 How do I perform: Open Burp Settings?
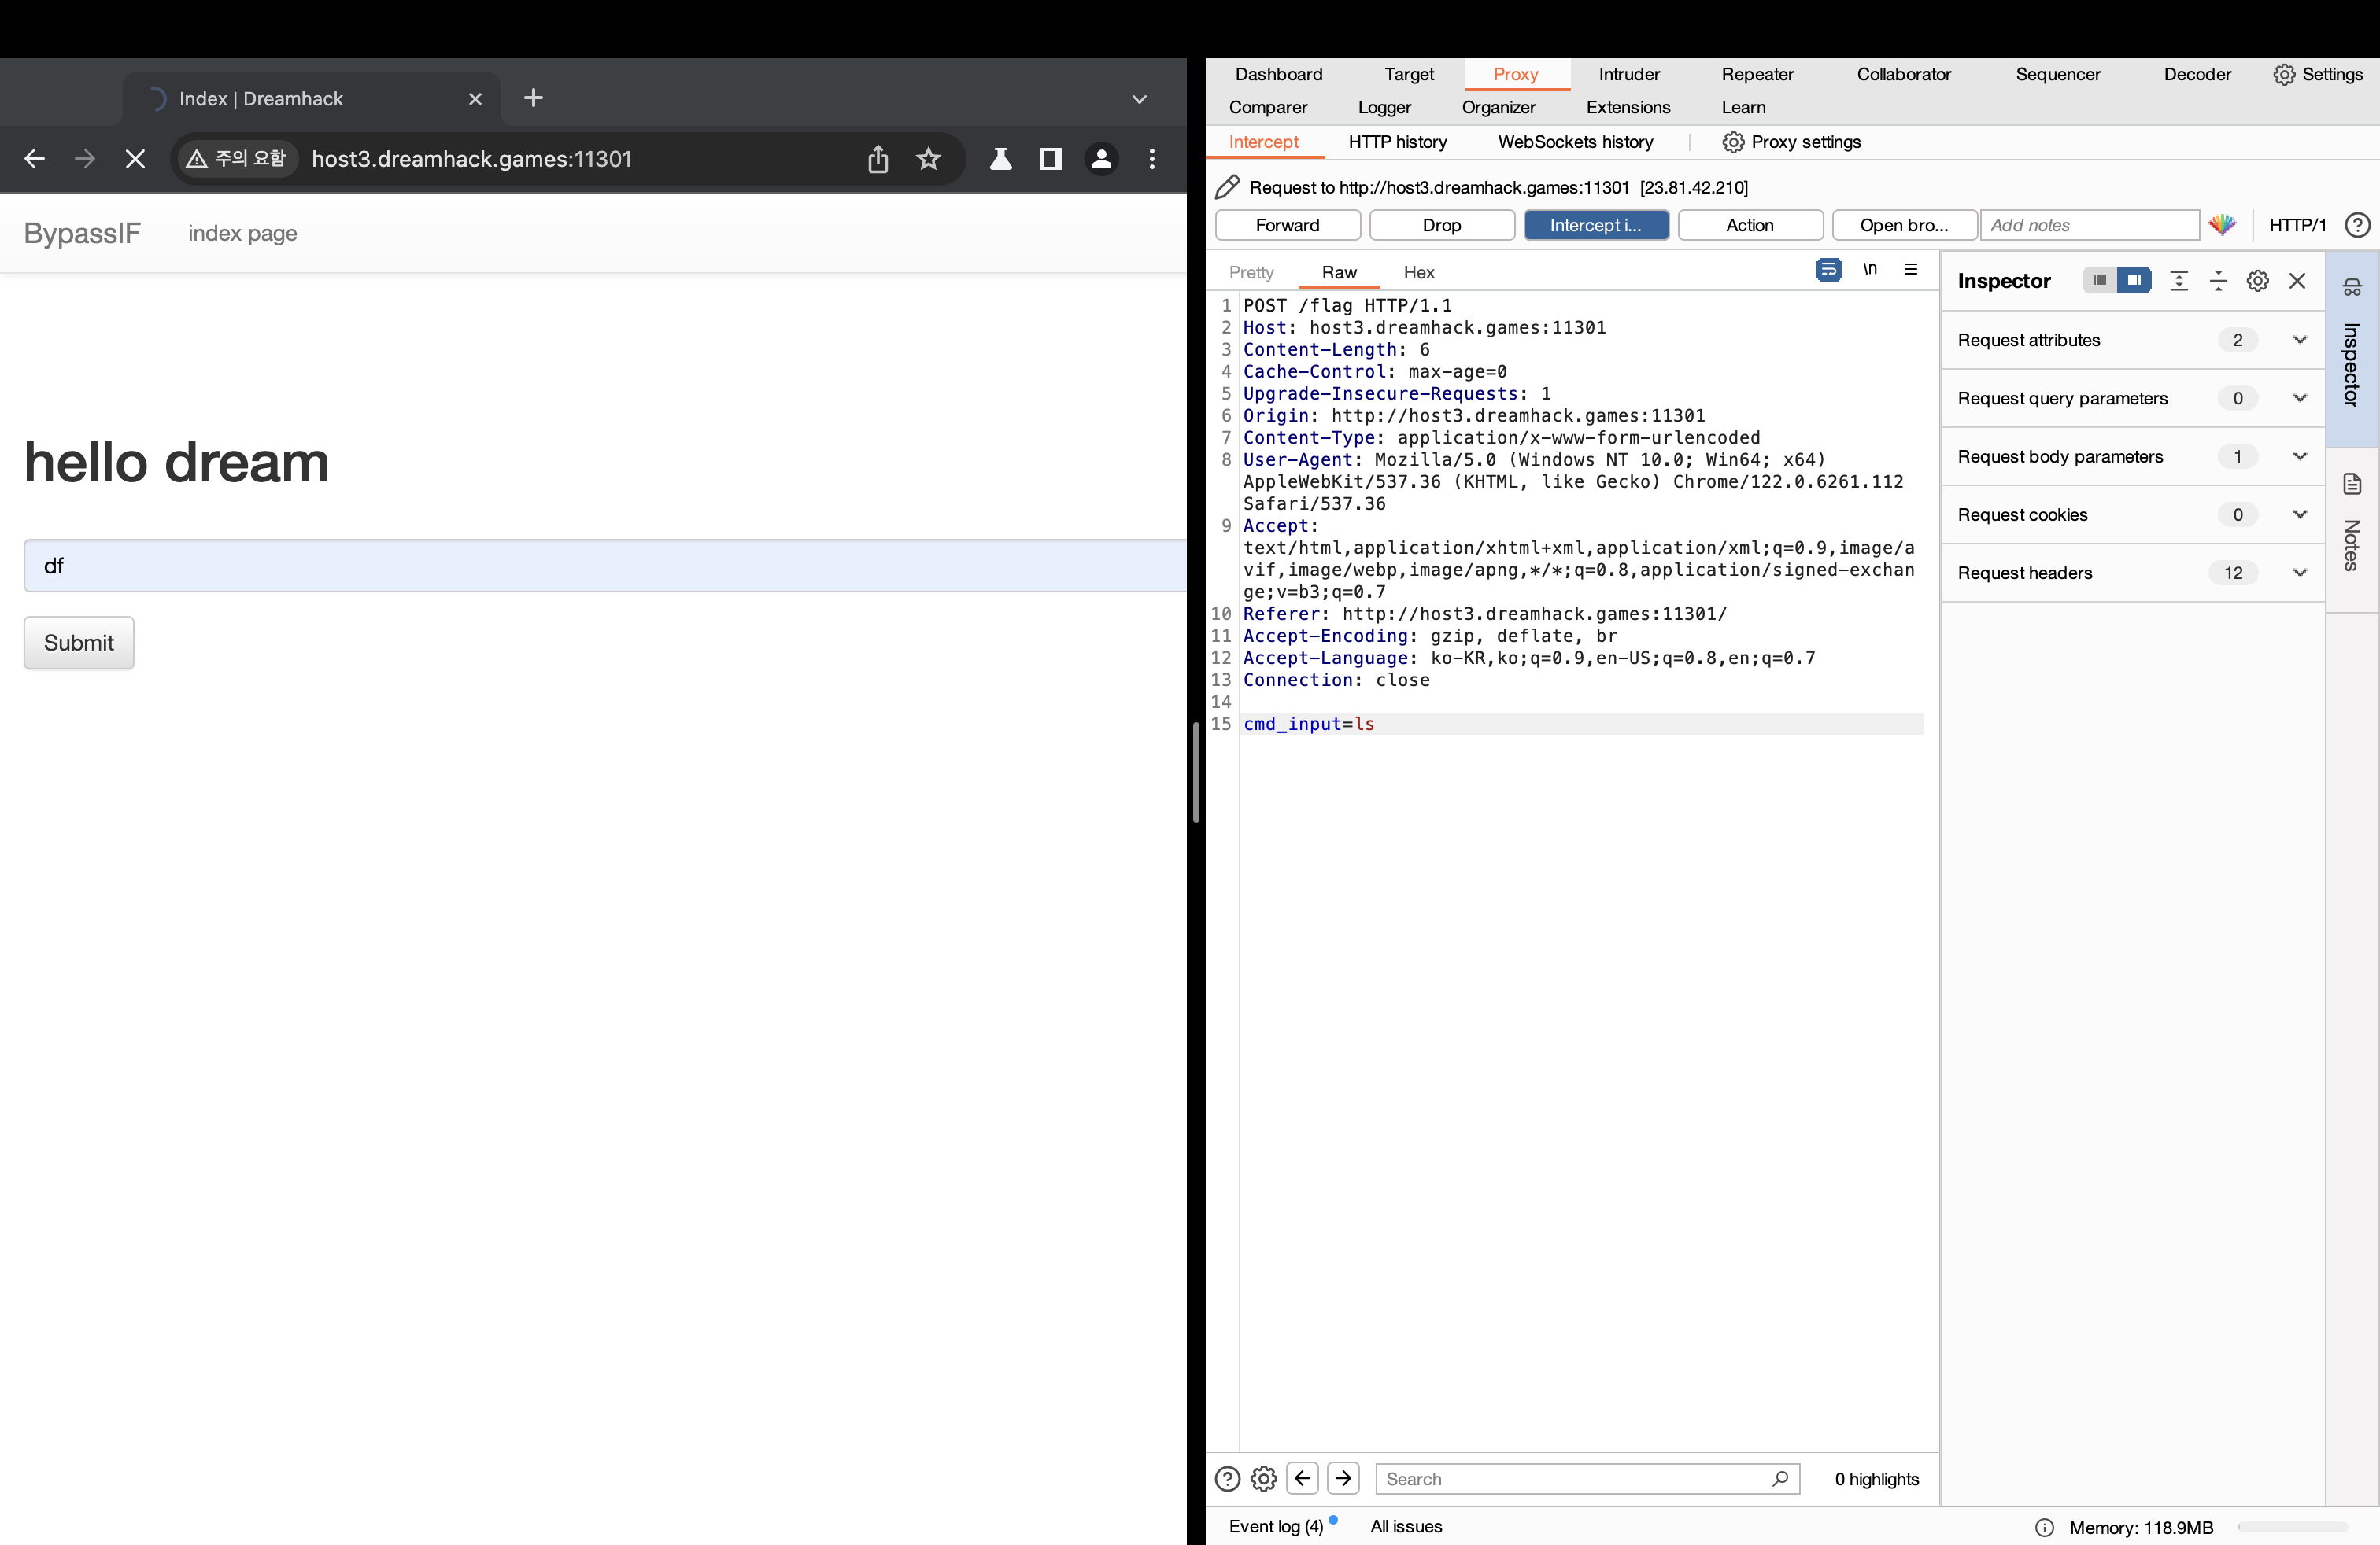click(x=2318, y=74)
